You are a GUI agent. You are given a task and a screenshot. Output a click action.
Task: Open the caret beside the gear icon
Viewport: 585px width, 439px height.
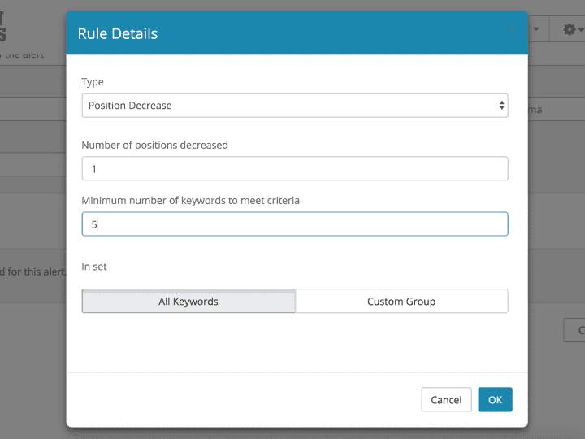coord(580,30)
